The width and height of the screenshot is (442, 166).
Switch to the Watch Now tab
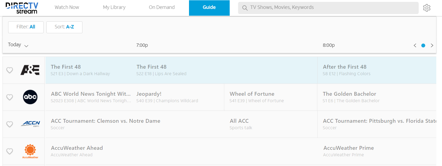(67, 8)
